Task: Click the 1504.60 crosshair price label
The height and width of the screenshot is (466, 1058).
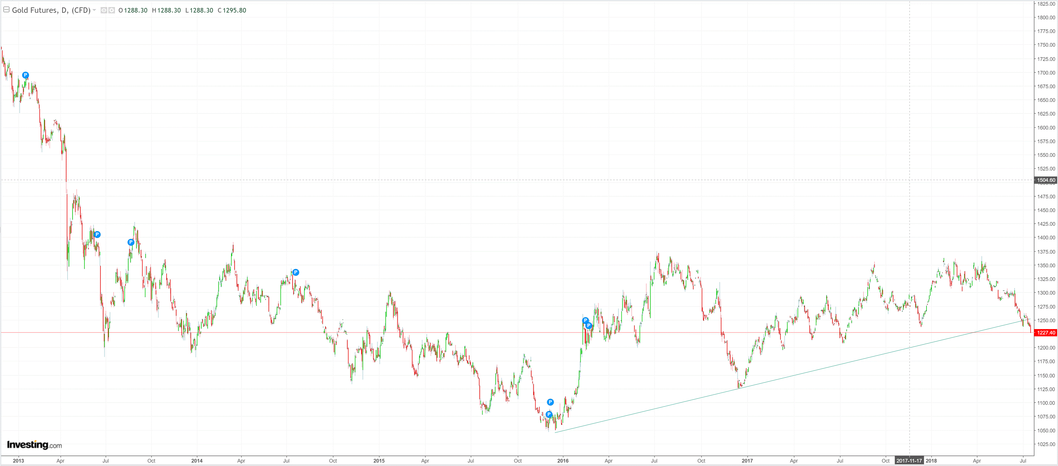Action: point(1046,180)
